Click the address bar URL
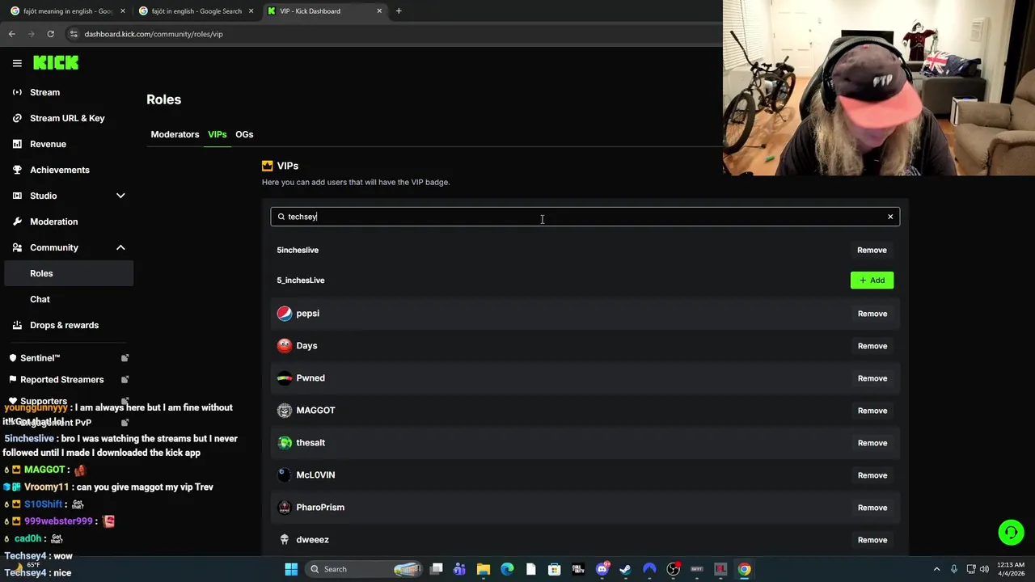1035x582 pixels. [x=154, y=34]
